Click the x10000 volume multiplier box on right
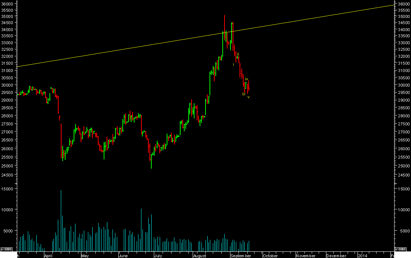This screenshot has height=258, width=411. [x=401, y=249]
